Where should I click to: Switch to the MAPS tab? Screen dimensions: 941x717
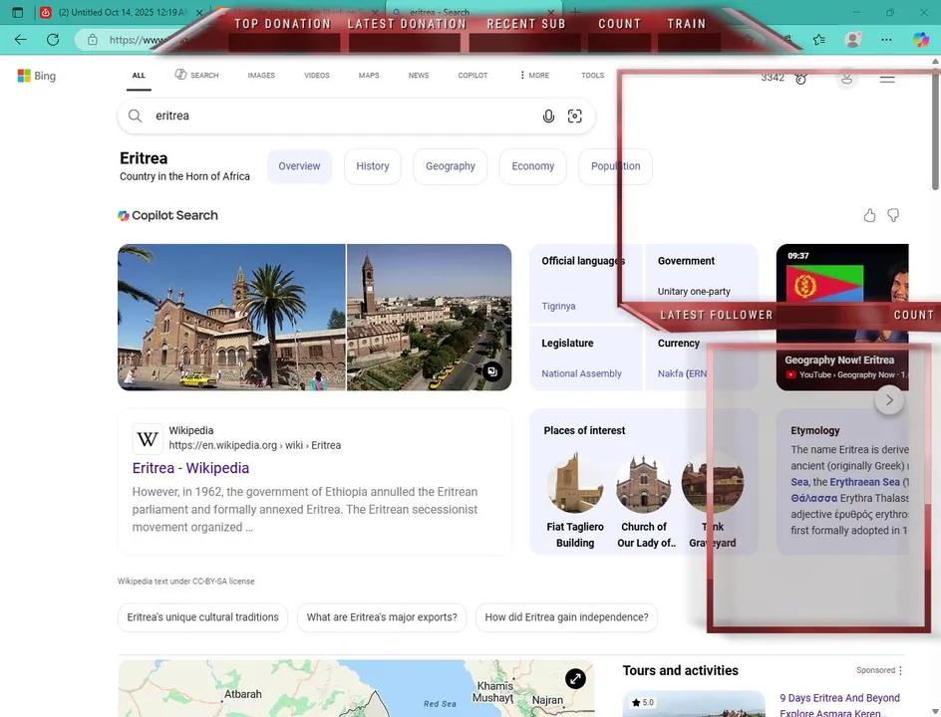pos(369,76)
